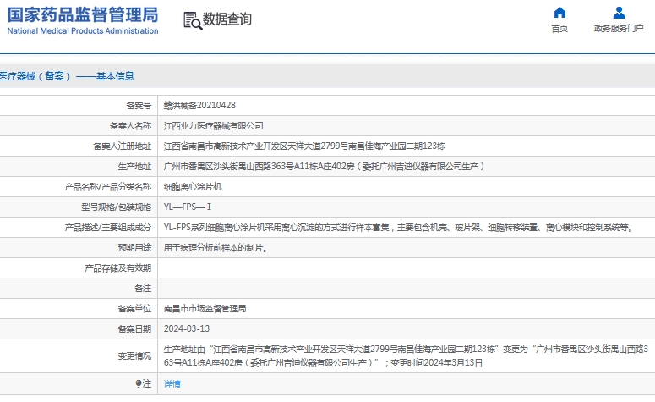Image resolution: width=655 pixels, height=402 pixels.
Task: Click the 备案人注册地址 label
Action: [122, 146]
